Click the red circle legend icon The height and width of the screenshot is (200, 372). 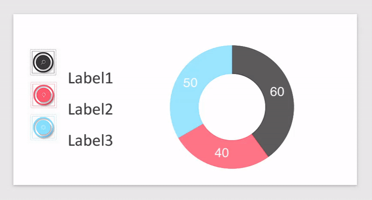click(x=43, y=95)
